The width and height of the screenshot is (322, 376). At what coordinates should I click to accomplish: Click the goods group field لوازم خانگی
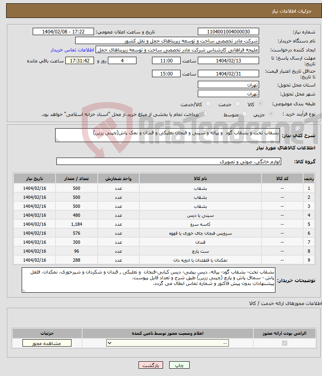click(x=169, y=162)
